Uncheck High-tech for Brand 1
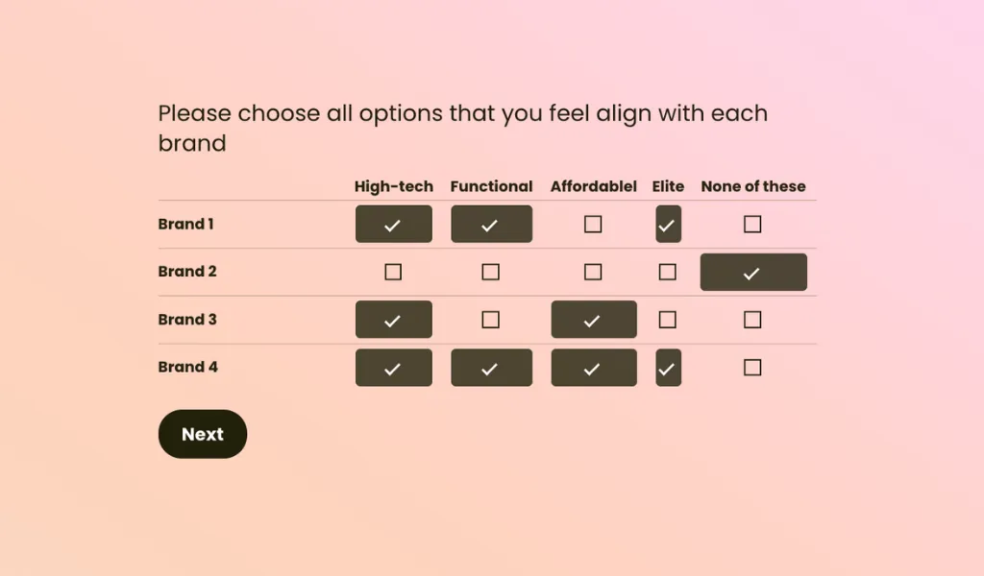Screen dimensions: 984x576 (393, 224)
